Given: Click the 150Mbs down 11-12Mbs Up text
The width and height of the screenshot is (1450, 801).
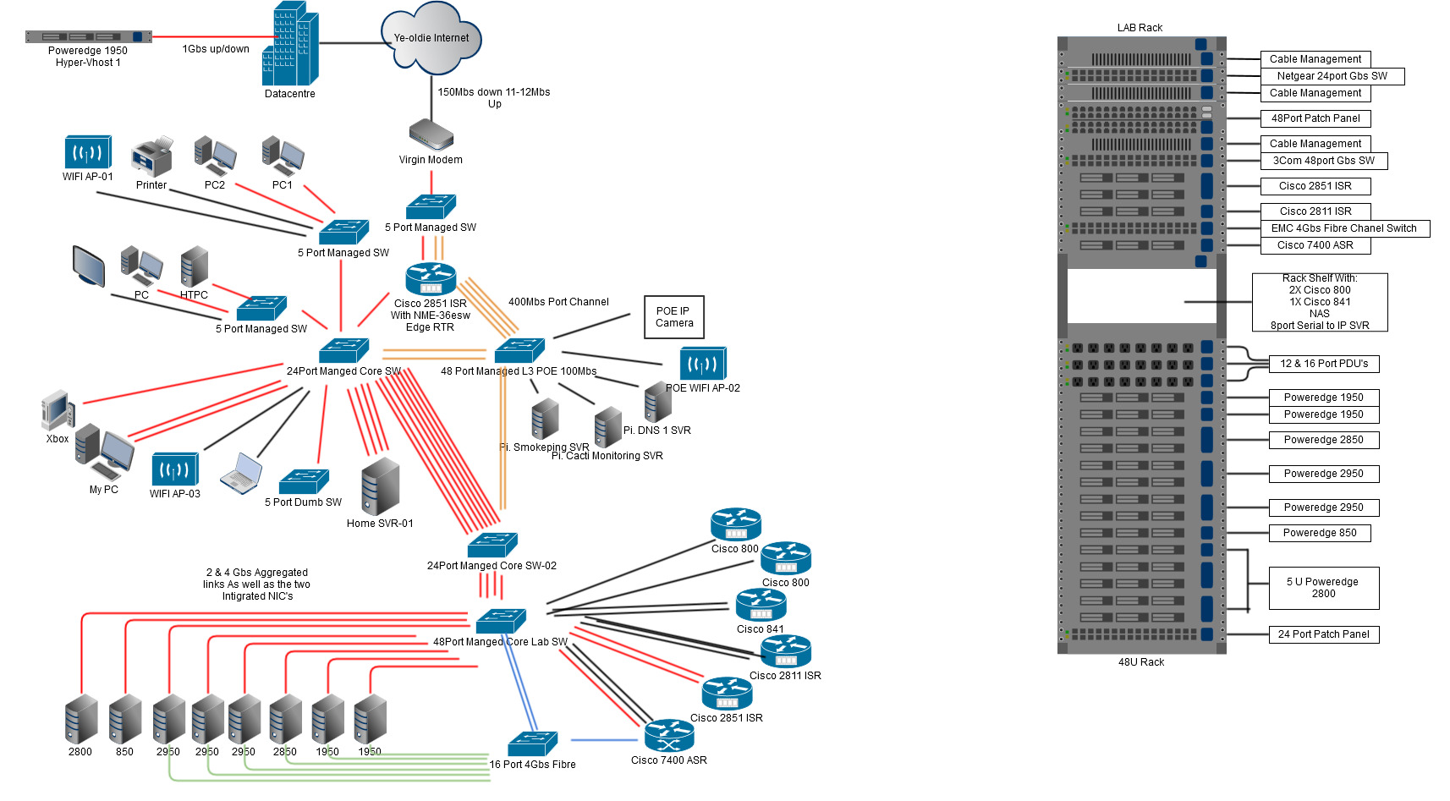Looking at the screenshot, I should point(494,98).
